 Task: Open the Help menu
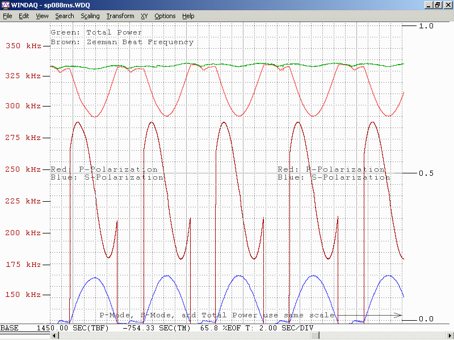pos(188,16)
